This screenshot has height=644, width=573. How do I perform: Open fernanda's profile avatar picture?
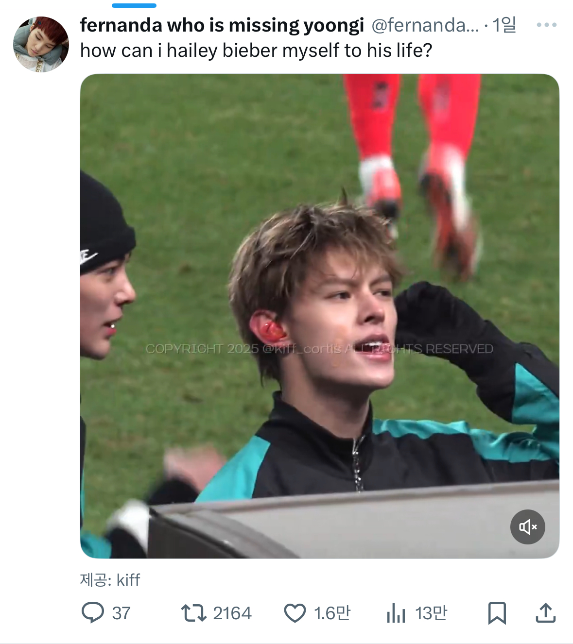[41, 44]
